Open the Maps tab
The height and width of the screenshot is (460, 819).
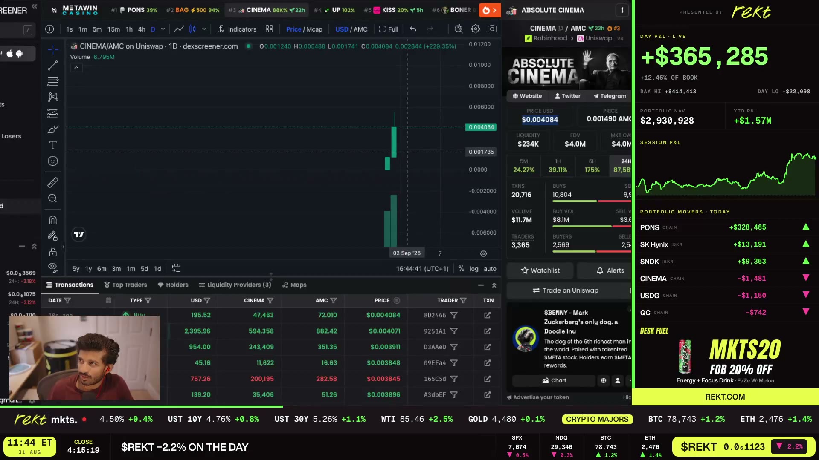pyautogui.click(x=294, y=285)
